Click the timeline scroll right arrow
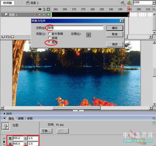 click(151, 36)
